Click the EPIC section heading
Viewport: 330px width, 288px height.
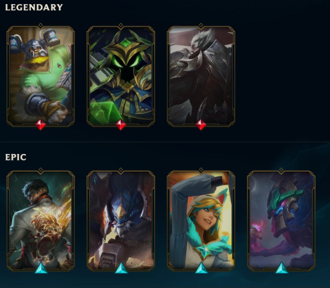coord(16,157)
